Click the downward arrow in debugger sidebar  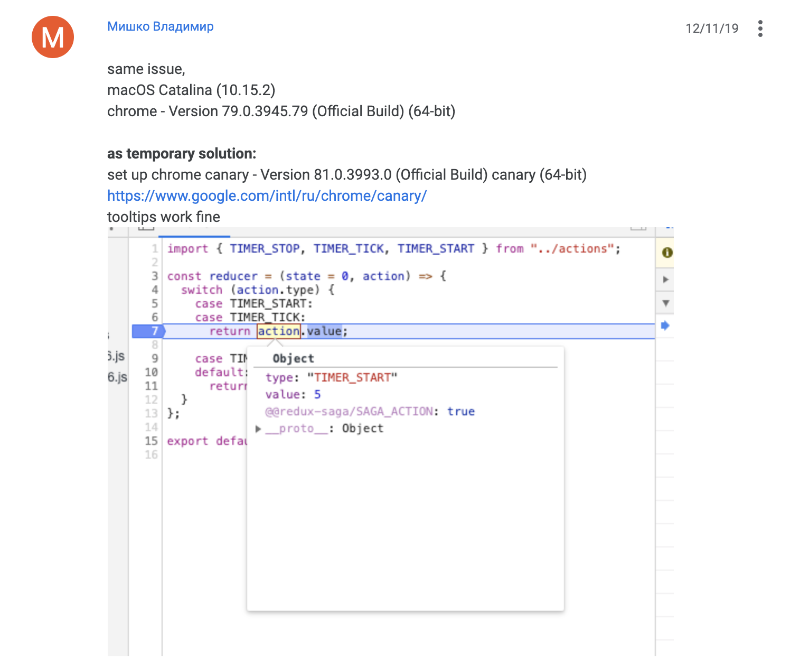(665, 303)
